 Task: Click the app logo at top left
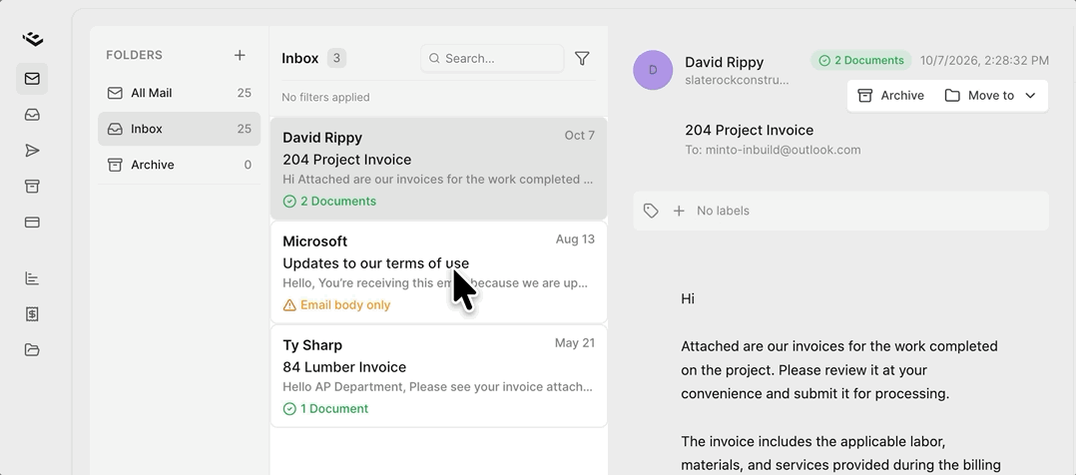tap(32, 39)
